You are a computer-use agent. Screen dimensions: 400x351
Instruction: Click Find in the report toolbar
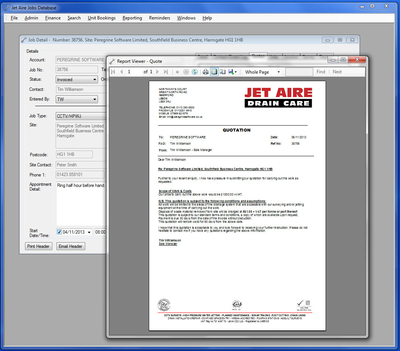pos(321,72)
